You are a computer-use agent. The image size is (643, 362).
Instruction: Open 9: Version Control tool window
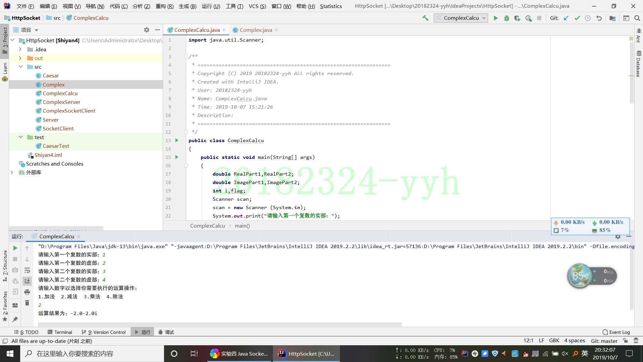pyautogui.click(x=103, y=332)
